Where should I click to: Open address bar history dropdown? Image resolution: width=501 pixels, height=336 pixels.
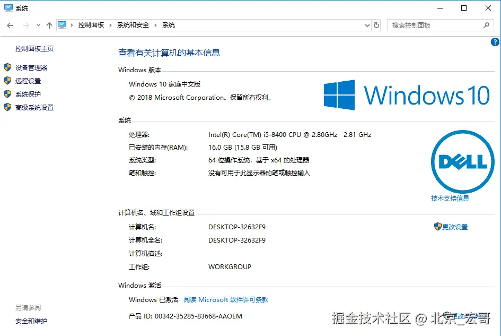coord(367,25)
